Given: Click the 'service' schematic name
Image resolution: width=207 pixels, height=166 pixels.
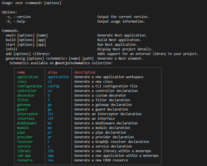Looking at the screenshot, I should 24,146.
